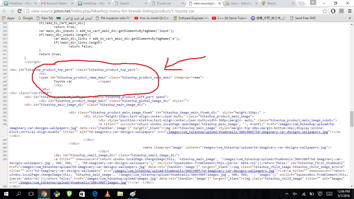Image resolution: width=354 pixels, height=199 pixels.
Task: Open the Wi-Fi network tray icon
Action: click(x=304, y=194)
